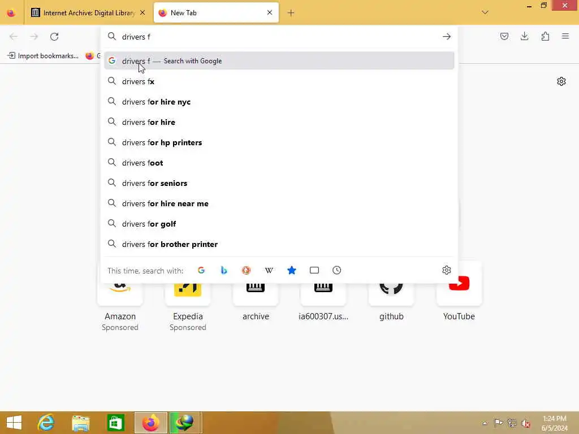Search this time with Google
The image size is (579, 434).
click(x=201, y=270)
